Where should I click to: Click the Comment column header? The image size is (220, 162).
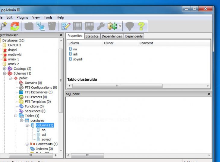(174, 43)
